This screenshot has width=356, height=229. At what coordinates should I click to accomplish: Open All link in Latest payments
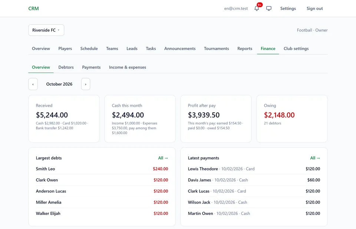tap(315, 158)
